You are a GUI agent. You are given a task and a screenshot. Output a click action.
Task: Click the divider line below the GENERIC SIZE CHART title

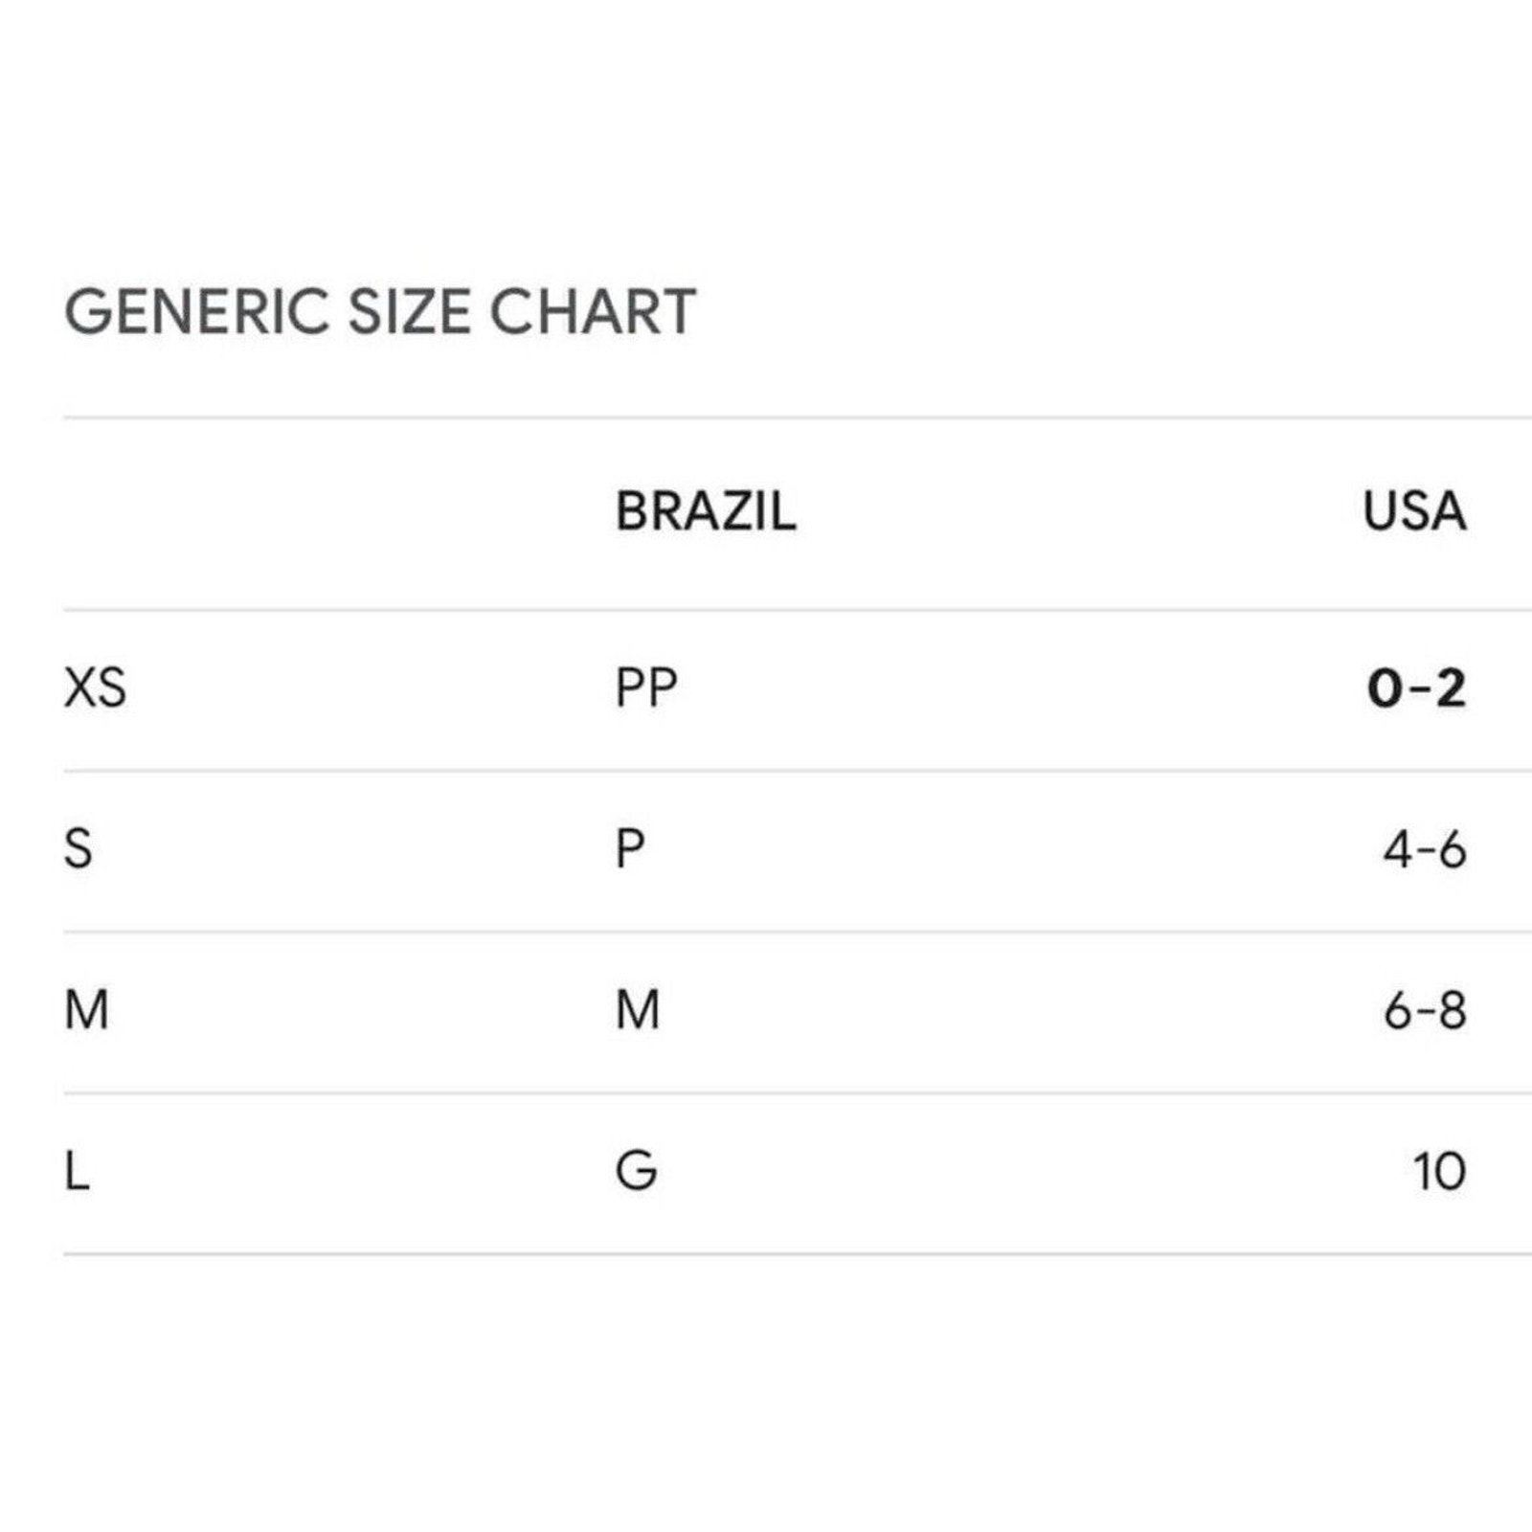(x=798, y=417)
